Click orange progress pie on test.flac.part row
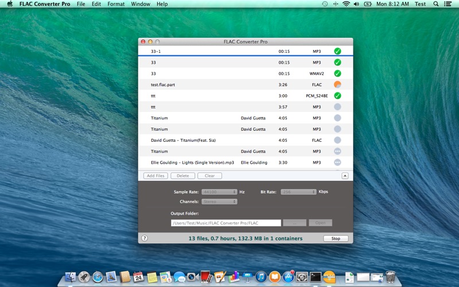The height and width of the screenshot is (287, 459). tap(337, 84)
